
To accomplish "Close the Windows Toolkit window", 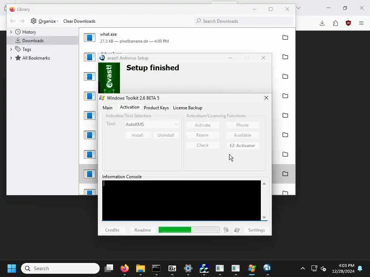I will [266, 98].
